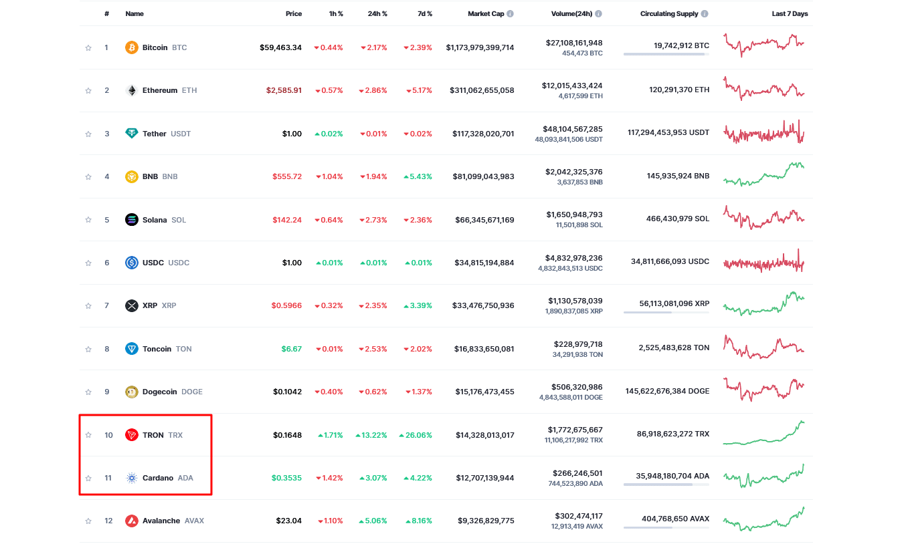Click the Circulating Supply info icon
This screenshot has height=544, width=912.
click(x=705, y=14)
